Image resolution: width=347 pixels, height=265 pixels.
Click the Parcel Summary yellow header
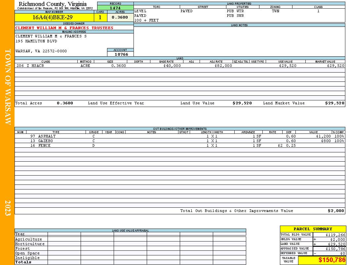313,229
